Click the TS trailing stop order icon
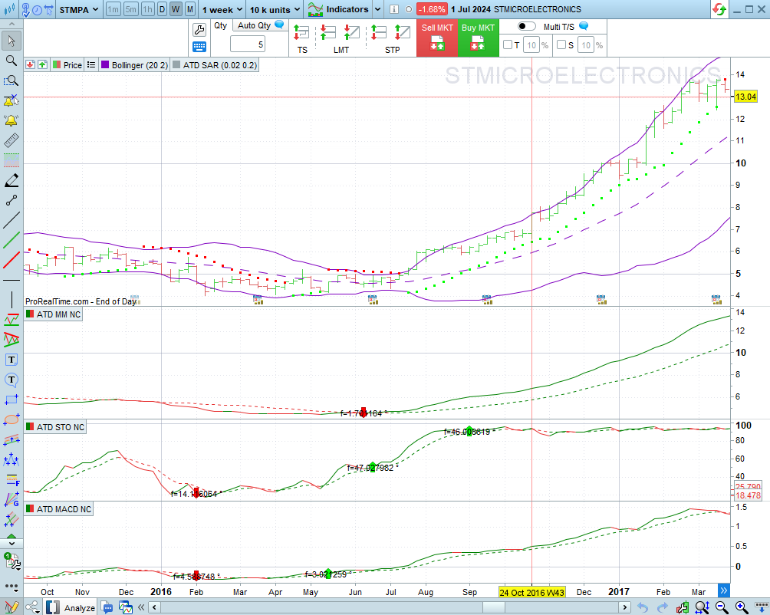The width and height of the screenshot is (770, 615). click(x=301, y=33)
